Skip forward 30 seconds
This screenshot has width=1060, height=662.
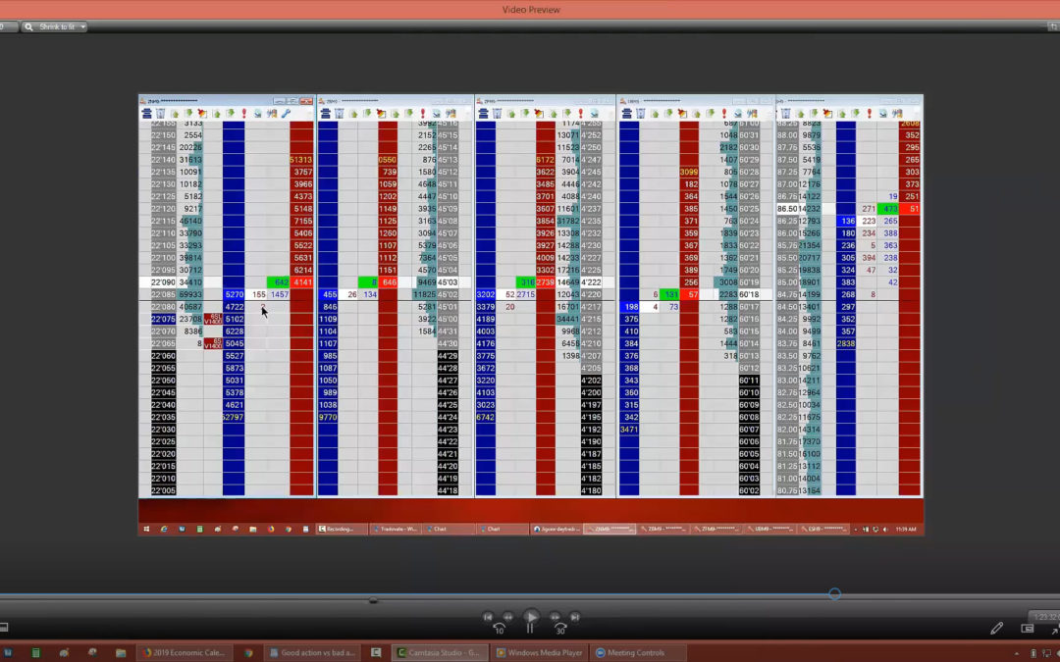(x=560, y=628)
